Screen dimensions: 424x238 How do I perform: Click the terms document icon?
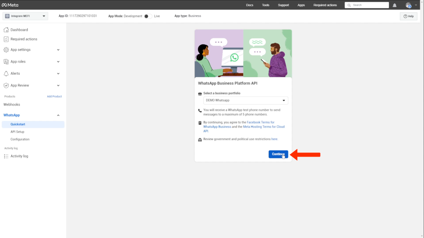(x=200, y=123)
